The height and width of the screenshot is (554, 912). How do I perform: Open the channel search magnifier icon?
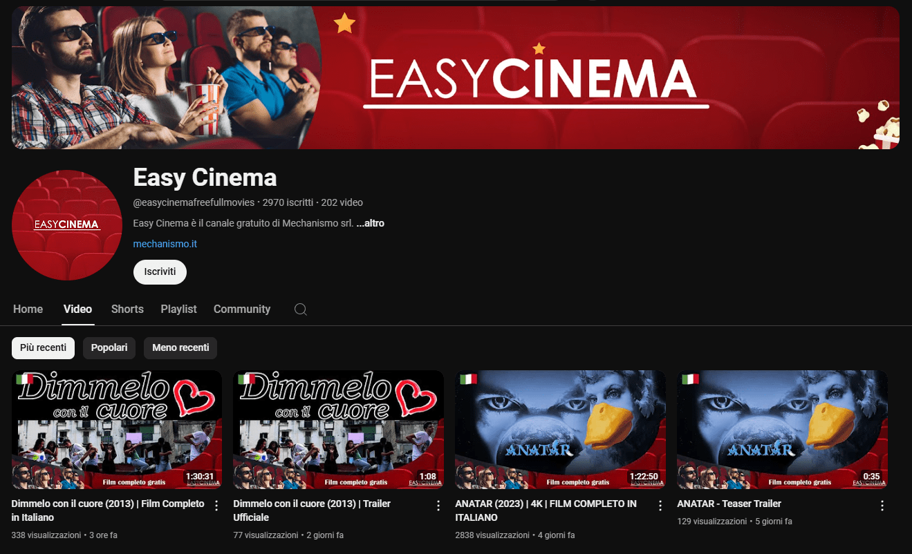coord(301,309)
